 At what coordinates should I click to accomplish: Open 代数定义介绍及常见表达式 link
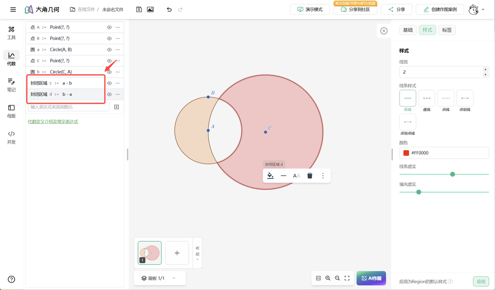click(53, 122)
